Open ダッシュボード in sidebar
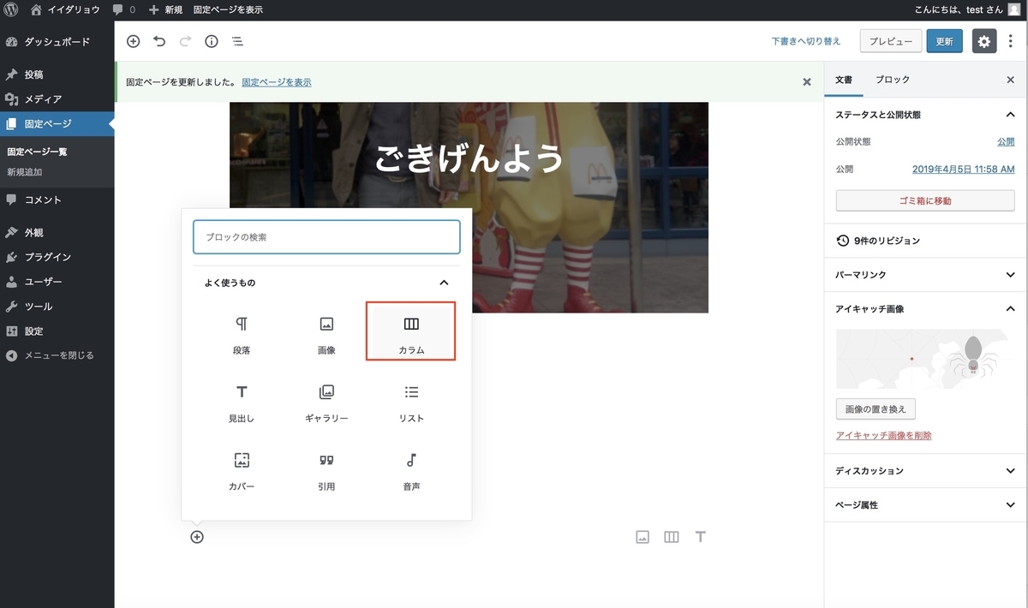The image size is (1028, 608). coord(57,42)
